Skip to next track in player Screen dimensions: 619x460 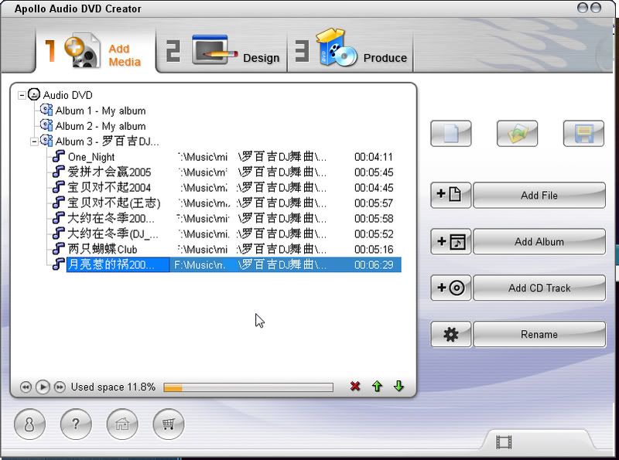coord(60,387)
